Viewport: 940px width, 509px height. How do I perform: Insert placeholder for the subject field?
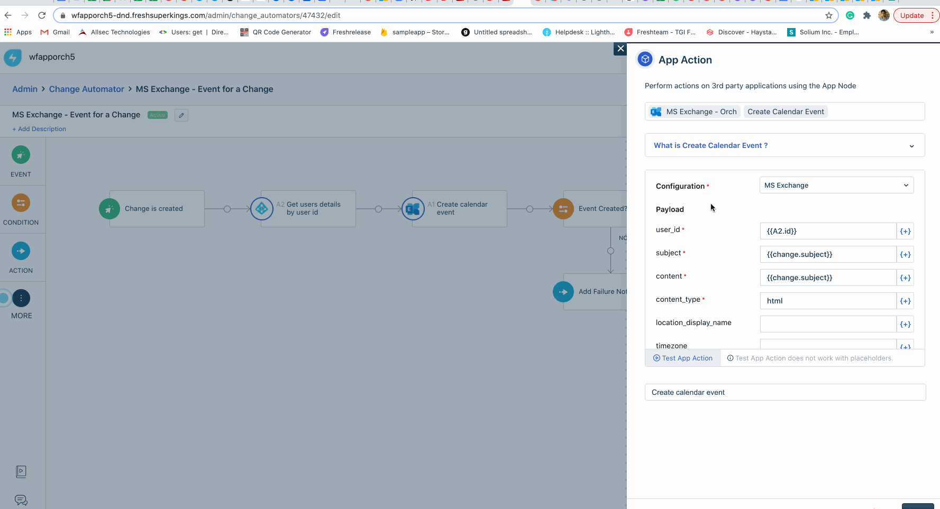click(x=905, y=254)
